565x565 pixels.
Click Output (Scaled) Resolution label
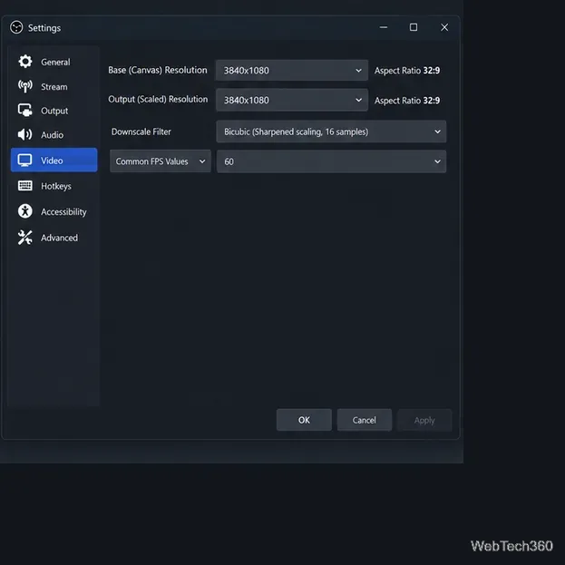[x=158, y=99]
